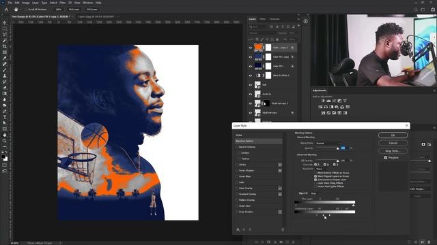Image resolution: width=437 pixels, height=245 pixels.
Task: Select the Pen tool
Action: [5, 111]
